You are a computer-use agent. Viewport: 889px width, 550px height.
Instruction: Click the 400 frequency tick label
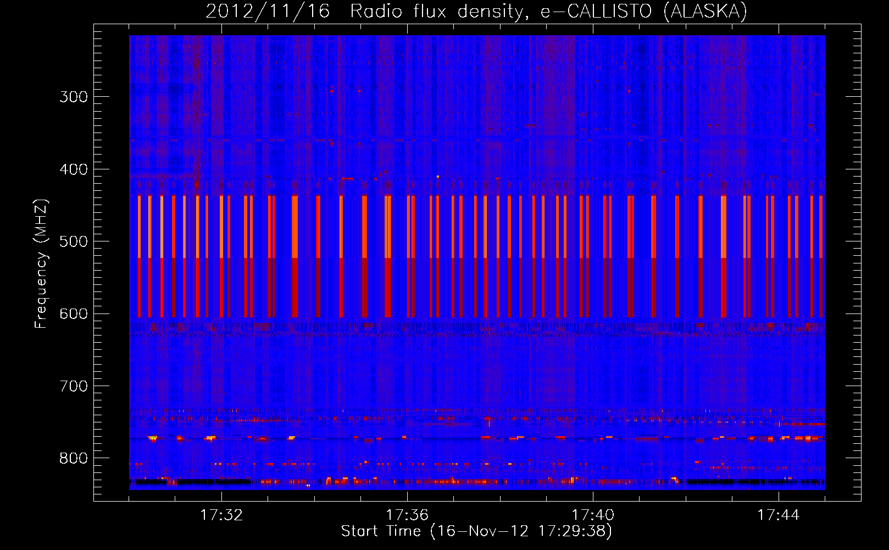74,169
